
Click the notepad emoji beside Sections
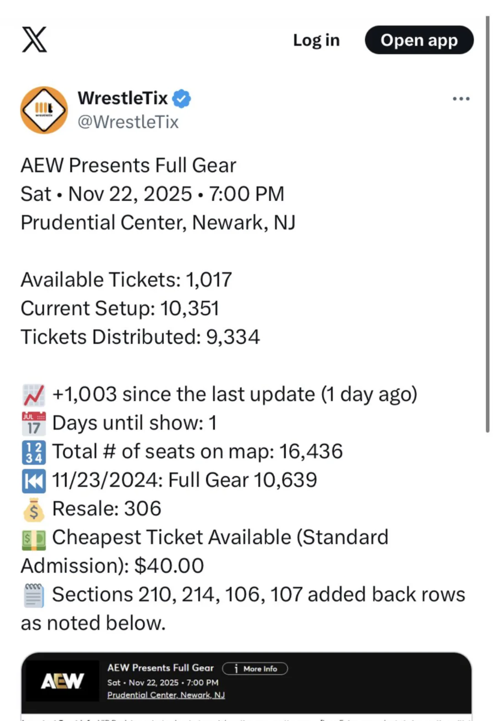pos(34,595)
